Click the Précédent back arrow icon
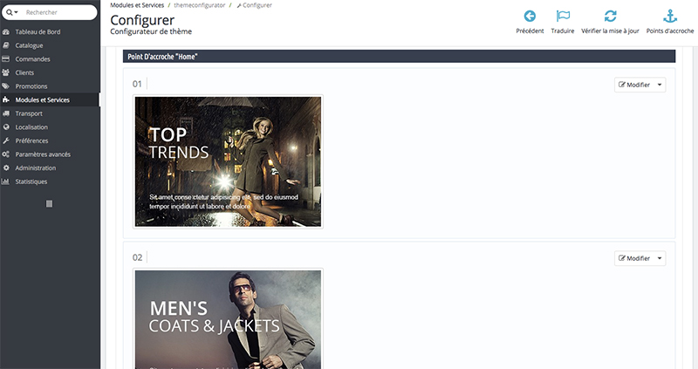698x369 pixels. [530, 16]
